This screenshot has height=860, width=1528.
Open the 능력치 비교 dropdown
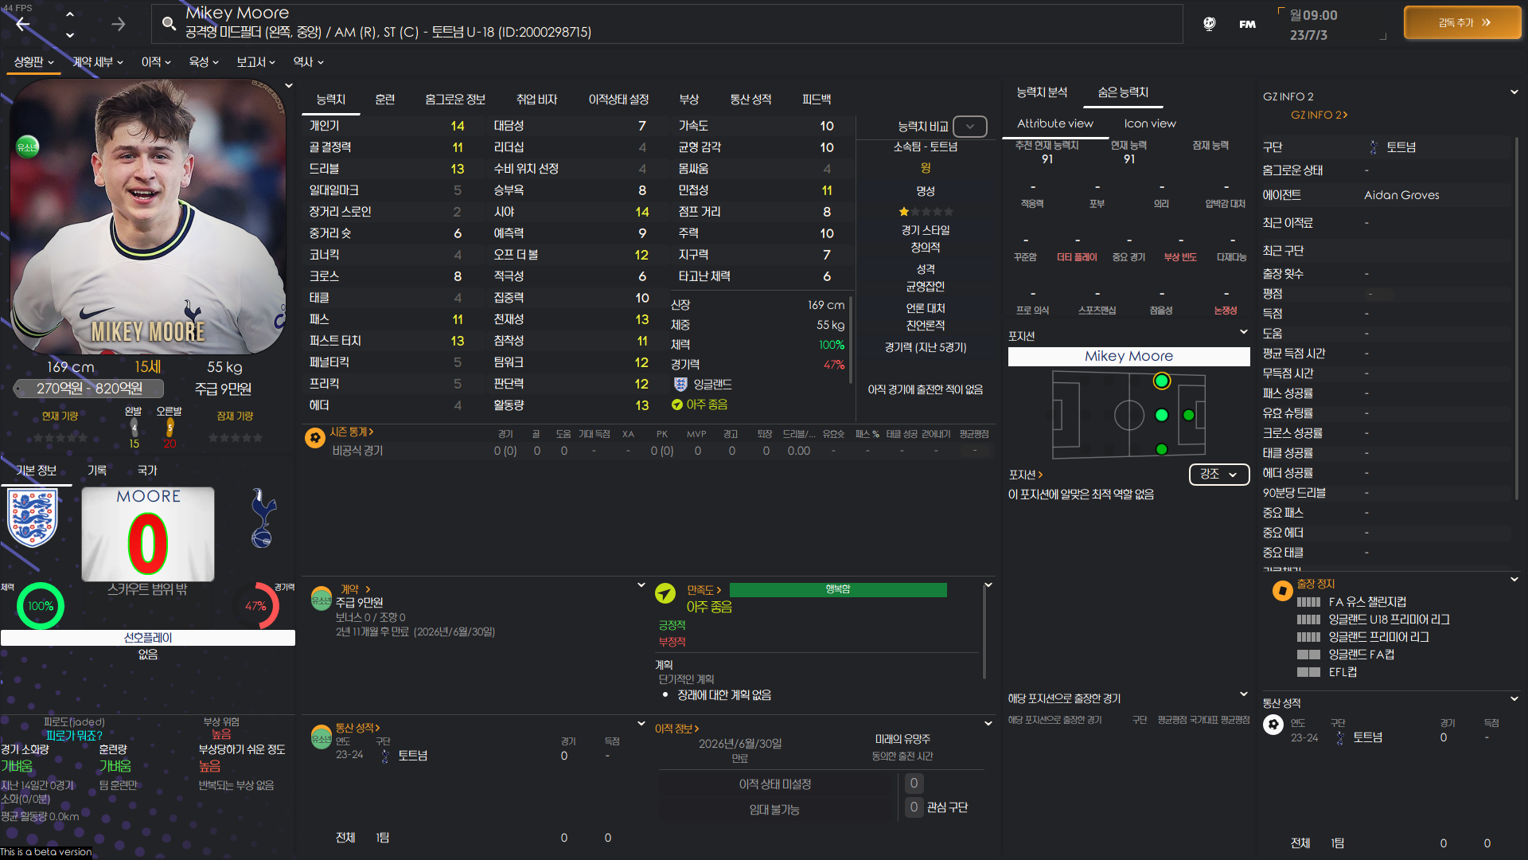(969, 127)
